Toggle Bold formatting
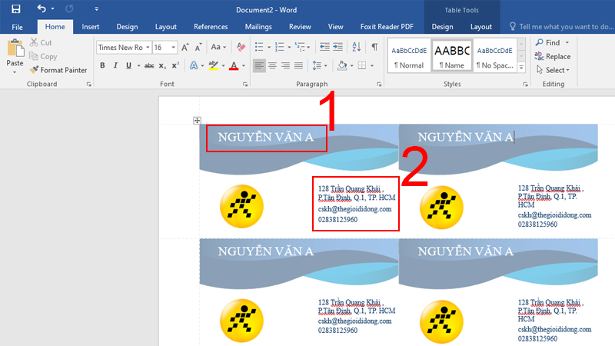 click(x=102, y=65)
